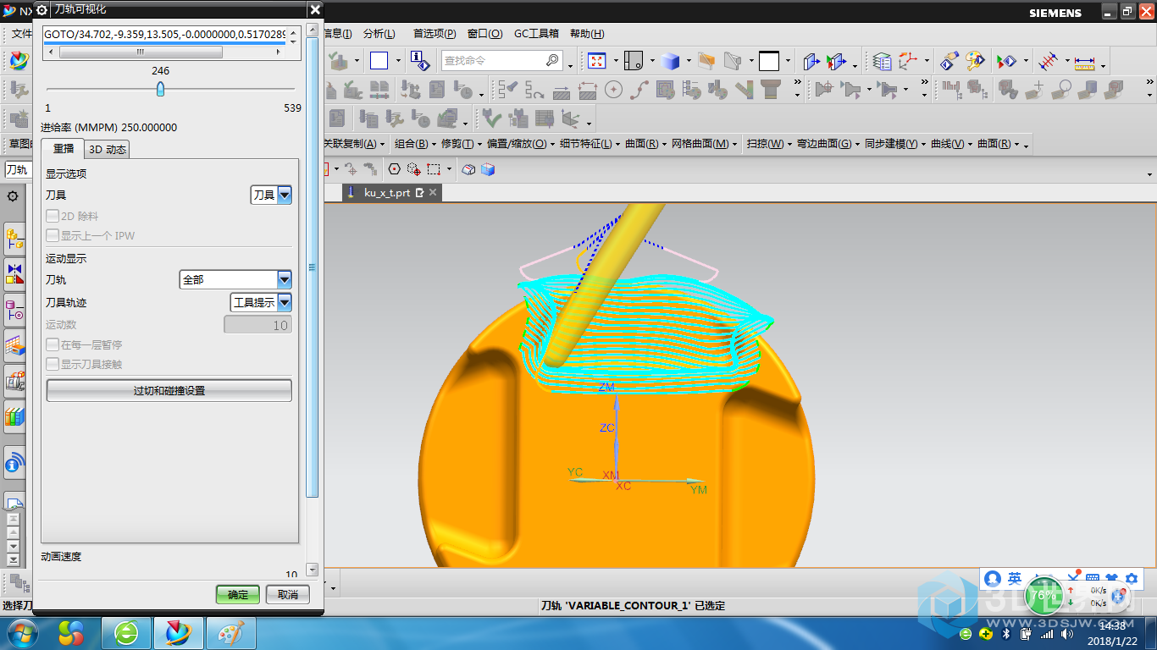Click the constraint navigator sidebar icon
Screen dimensions: 1157x650
click(14, 275)
